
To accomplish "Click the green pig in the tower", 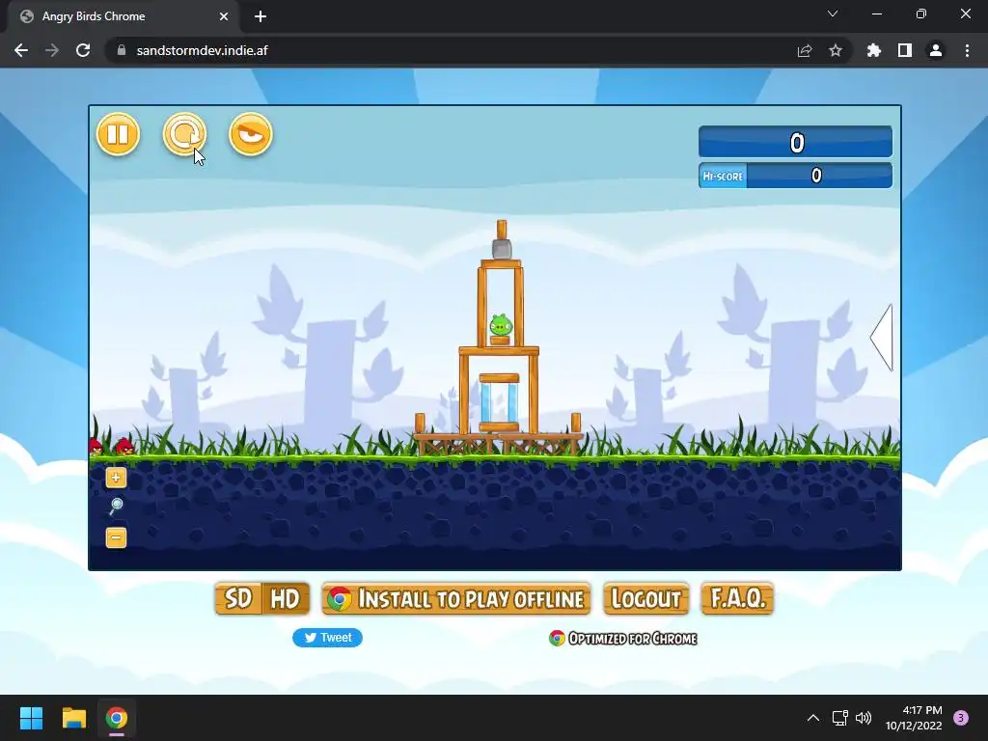I will coord(501,326).
